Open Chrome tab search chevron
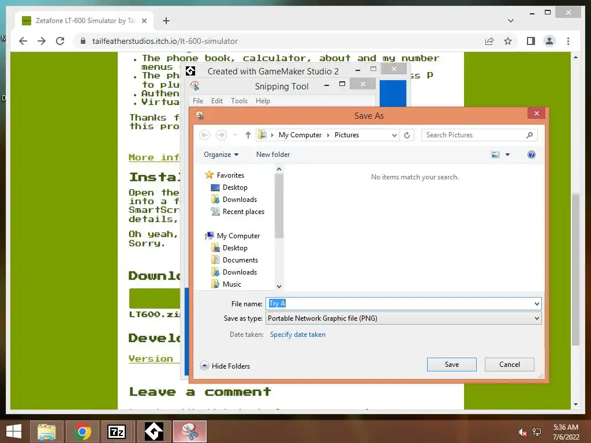The width and height of the screenshot is (591, 443). [x=510, y=21]
